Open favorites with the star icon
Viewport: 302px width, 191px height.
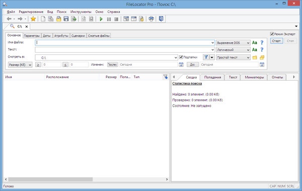33,19
